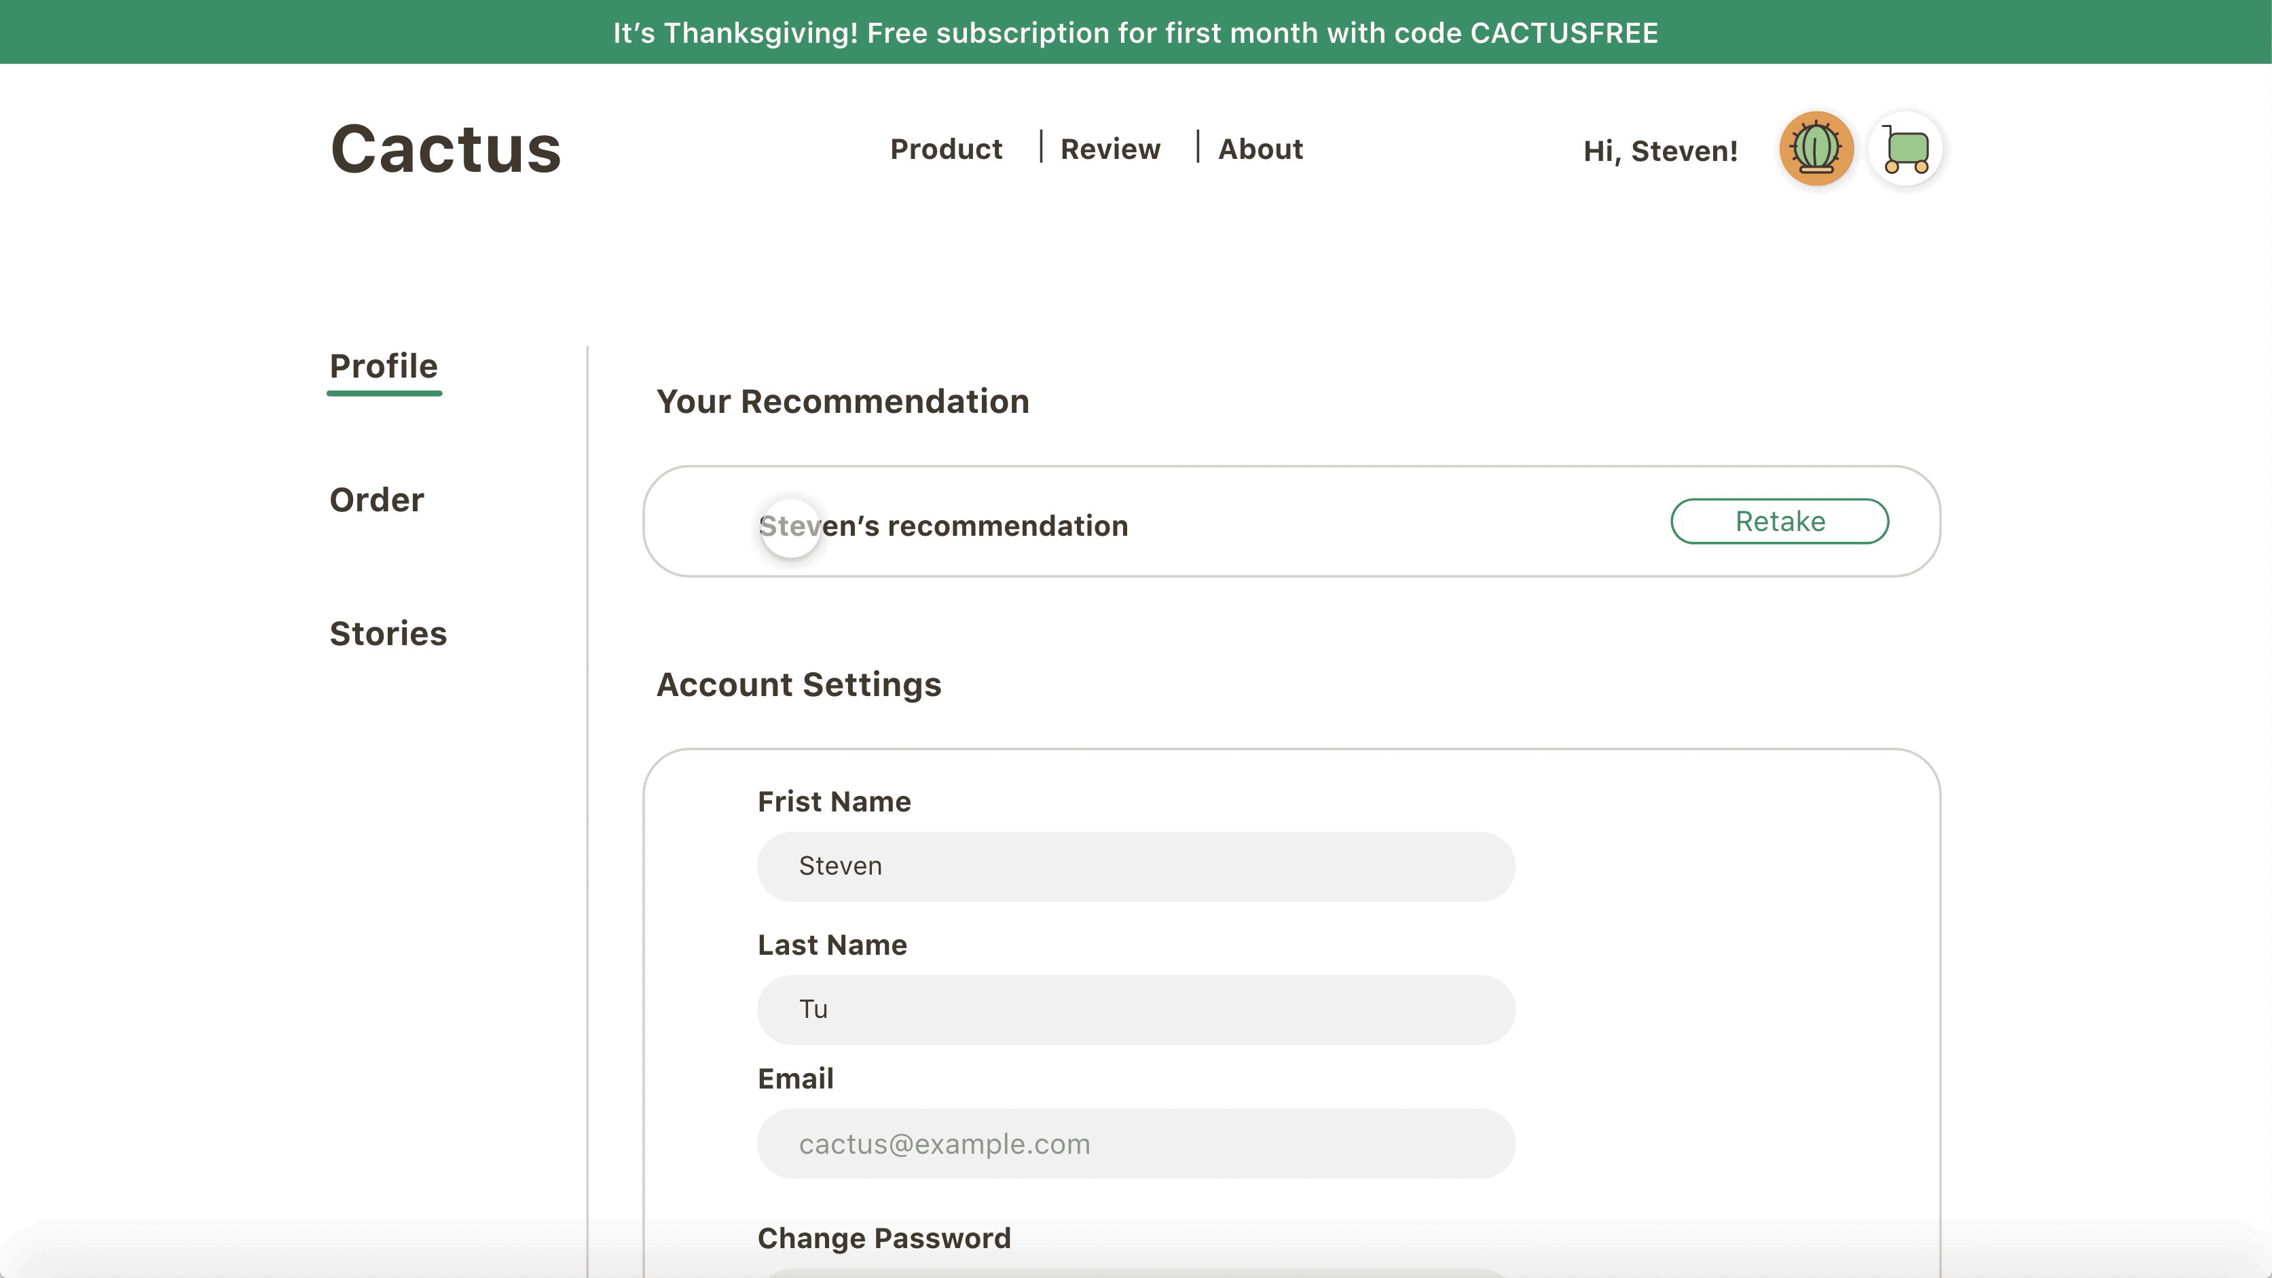Select the Stories sidebar tab

pos(388,634)
